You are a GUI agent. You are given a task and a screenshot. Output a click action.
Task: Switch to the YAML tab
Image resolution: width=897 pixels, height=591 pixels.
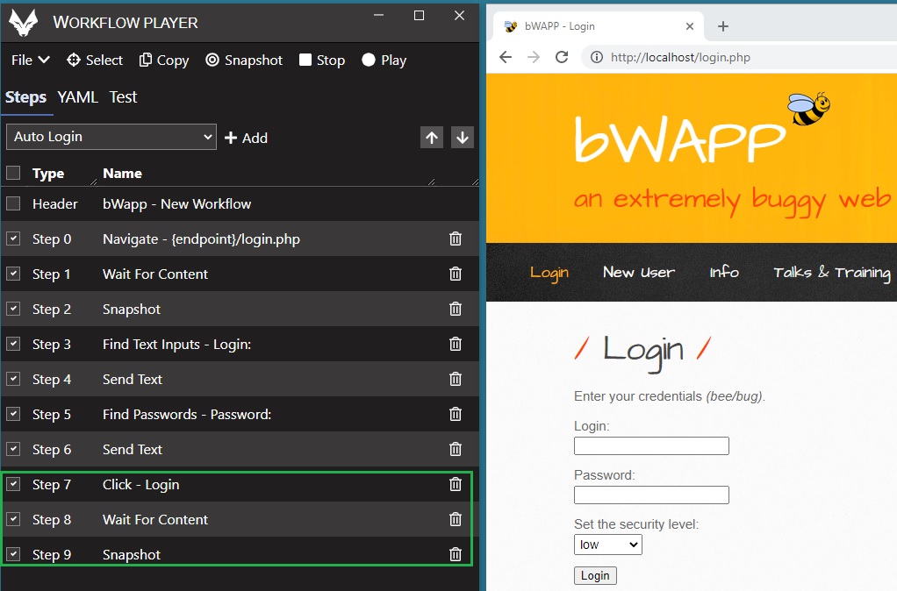click(77, 97)
